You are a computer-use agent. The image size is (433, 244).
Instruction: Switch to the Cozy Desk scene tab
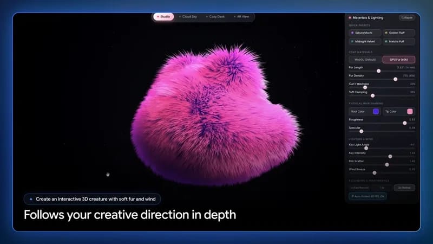point(215,17)
